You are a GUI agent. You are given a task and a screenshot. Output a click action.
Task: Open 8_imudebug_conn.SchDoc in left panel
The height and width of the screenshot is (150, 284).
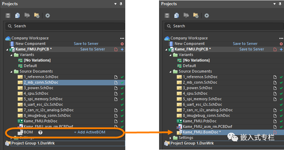[x=47, y=115]
